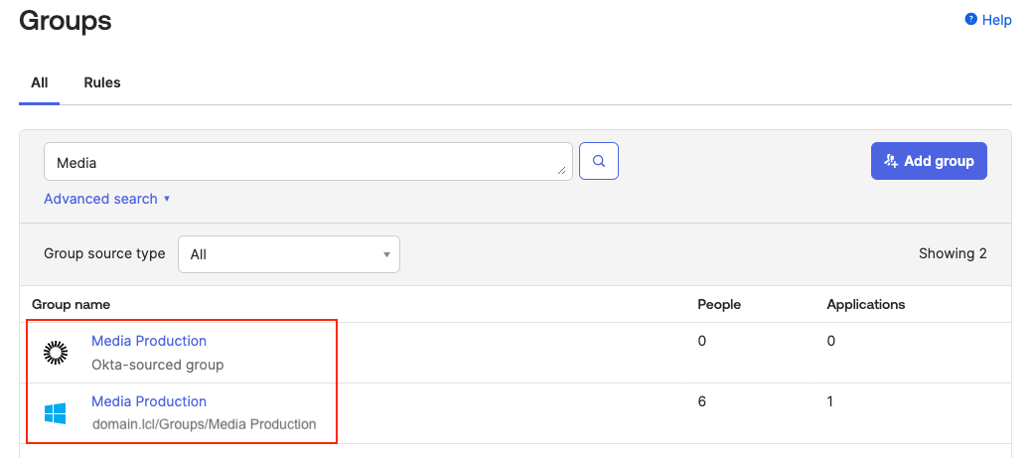Switch to the Rules tab

(102, 82)
